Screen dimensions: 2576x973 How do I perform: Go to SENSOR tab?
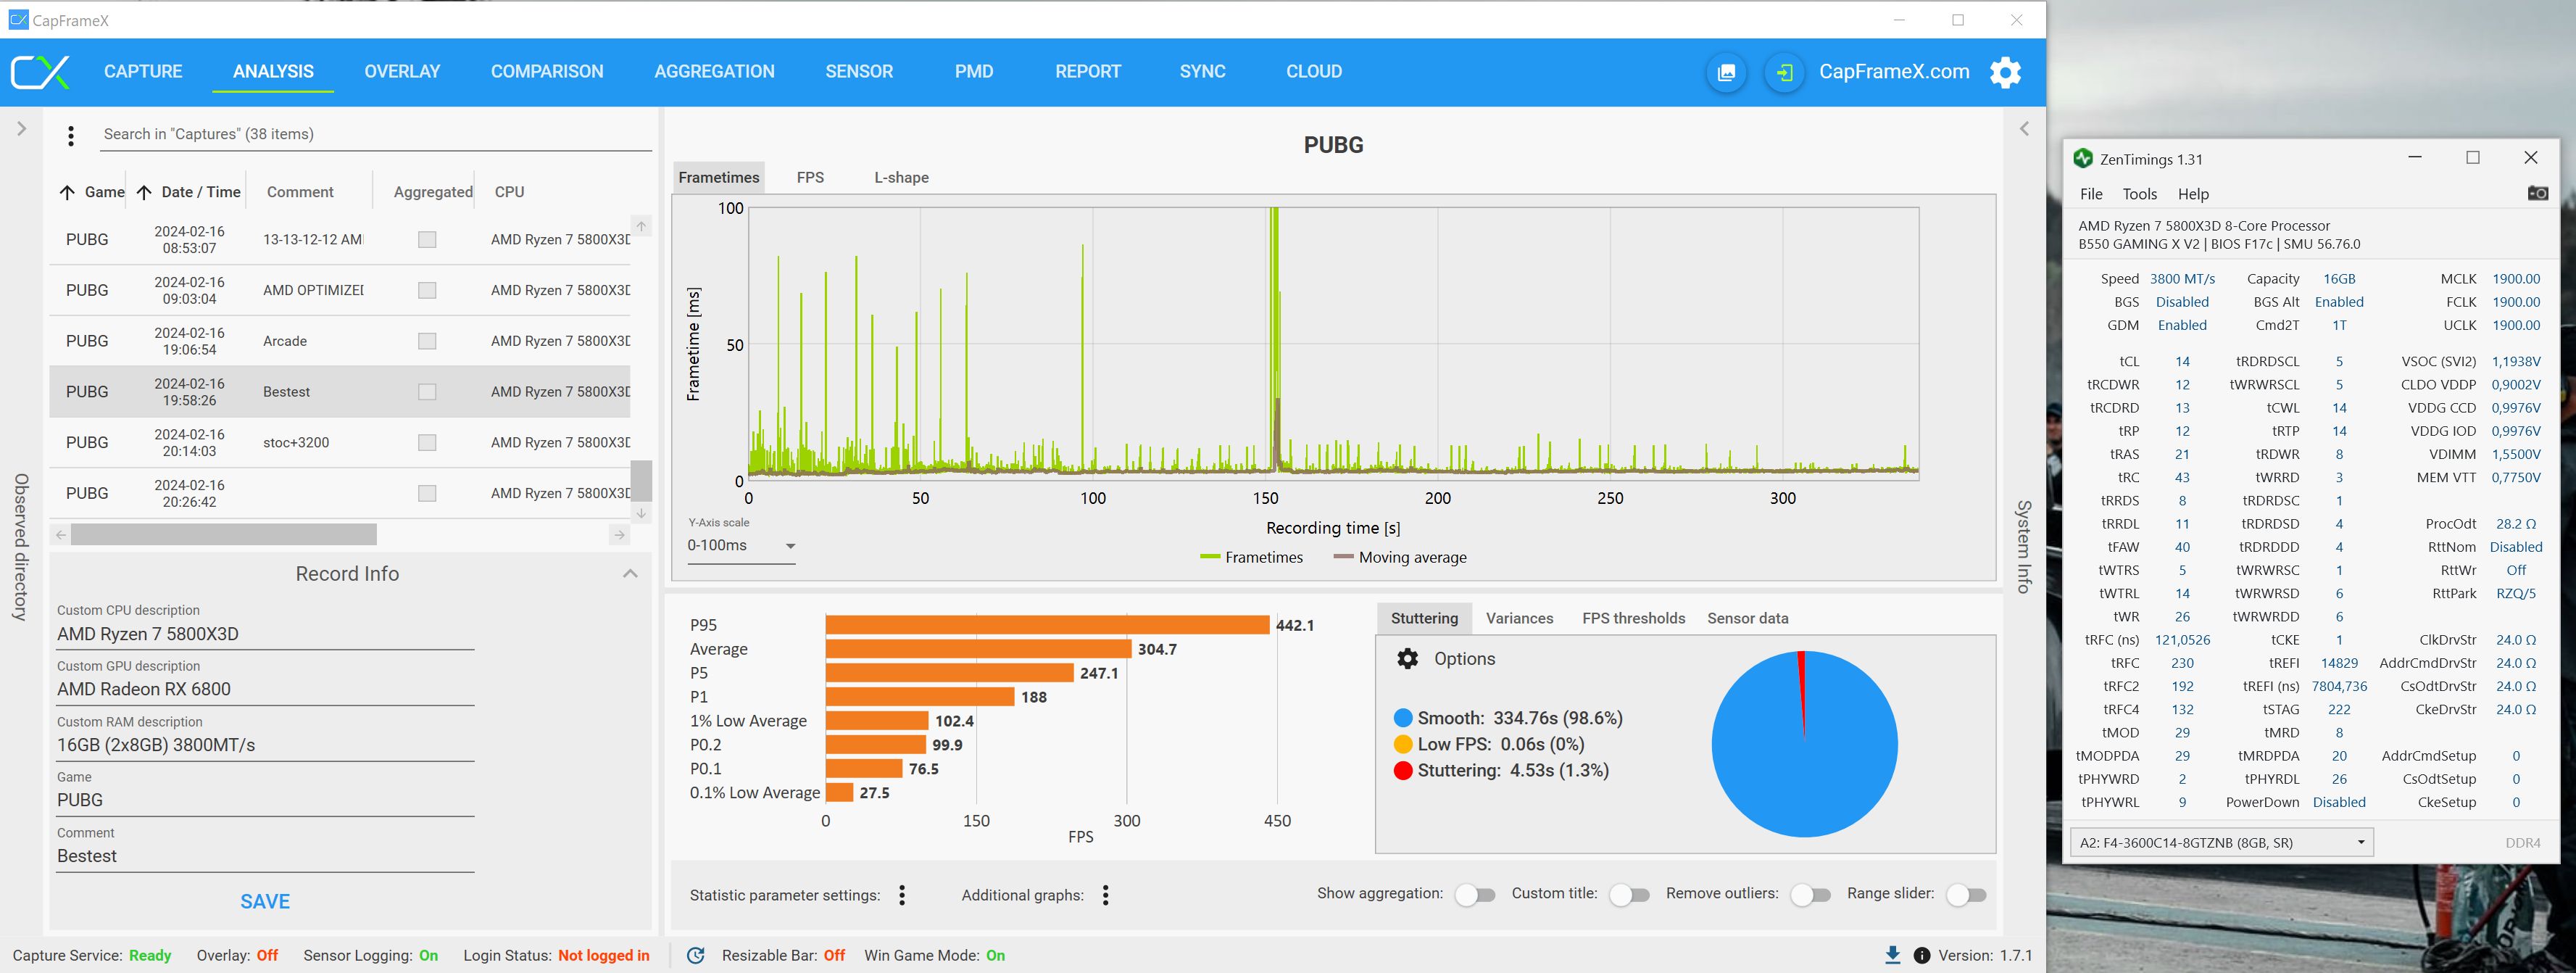coord(859,72)
